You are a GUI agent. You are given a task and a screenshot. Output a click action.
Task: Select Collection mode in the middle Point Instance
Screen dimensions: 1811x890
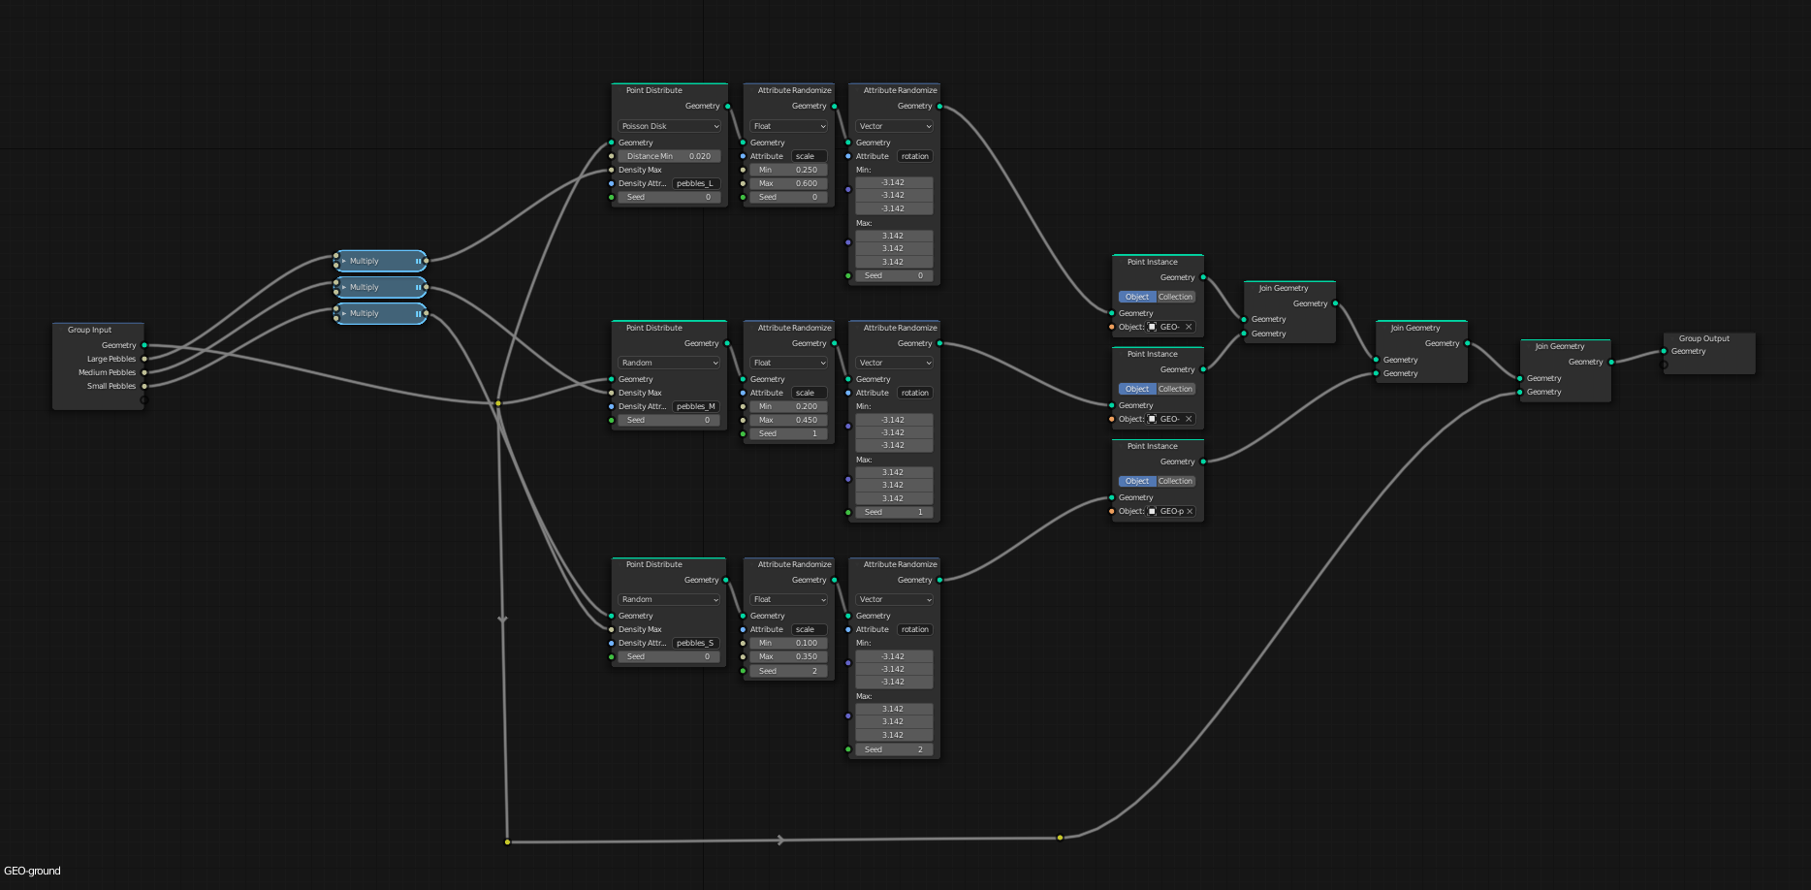tap(1176, 389)
